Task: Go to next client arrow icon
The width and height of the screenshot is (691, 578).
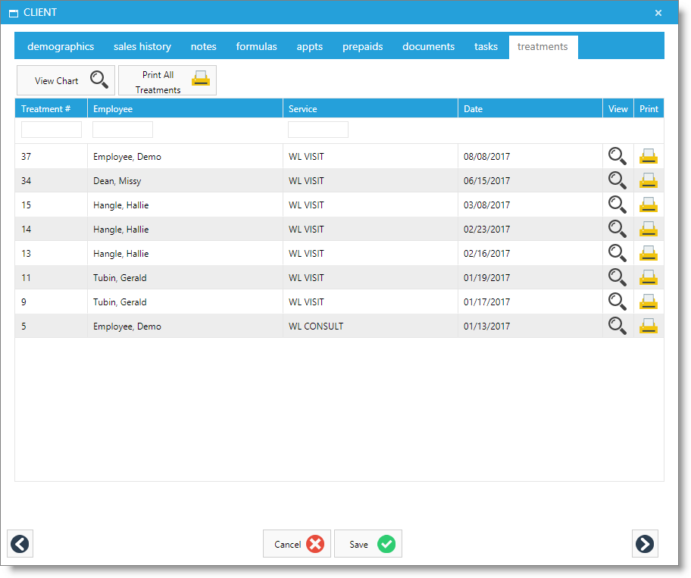Action: tap(645, 544)
